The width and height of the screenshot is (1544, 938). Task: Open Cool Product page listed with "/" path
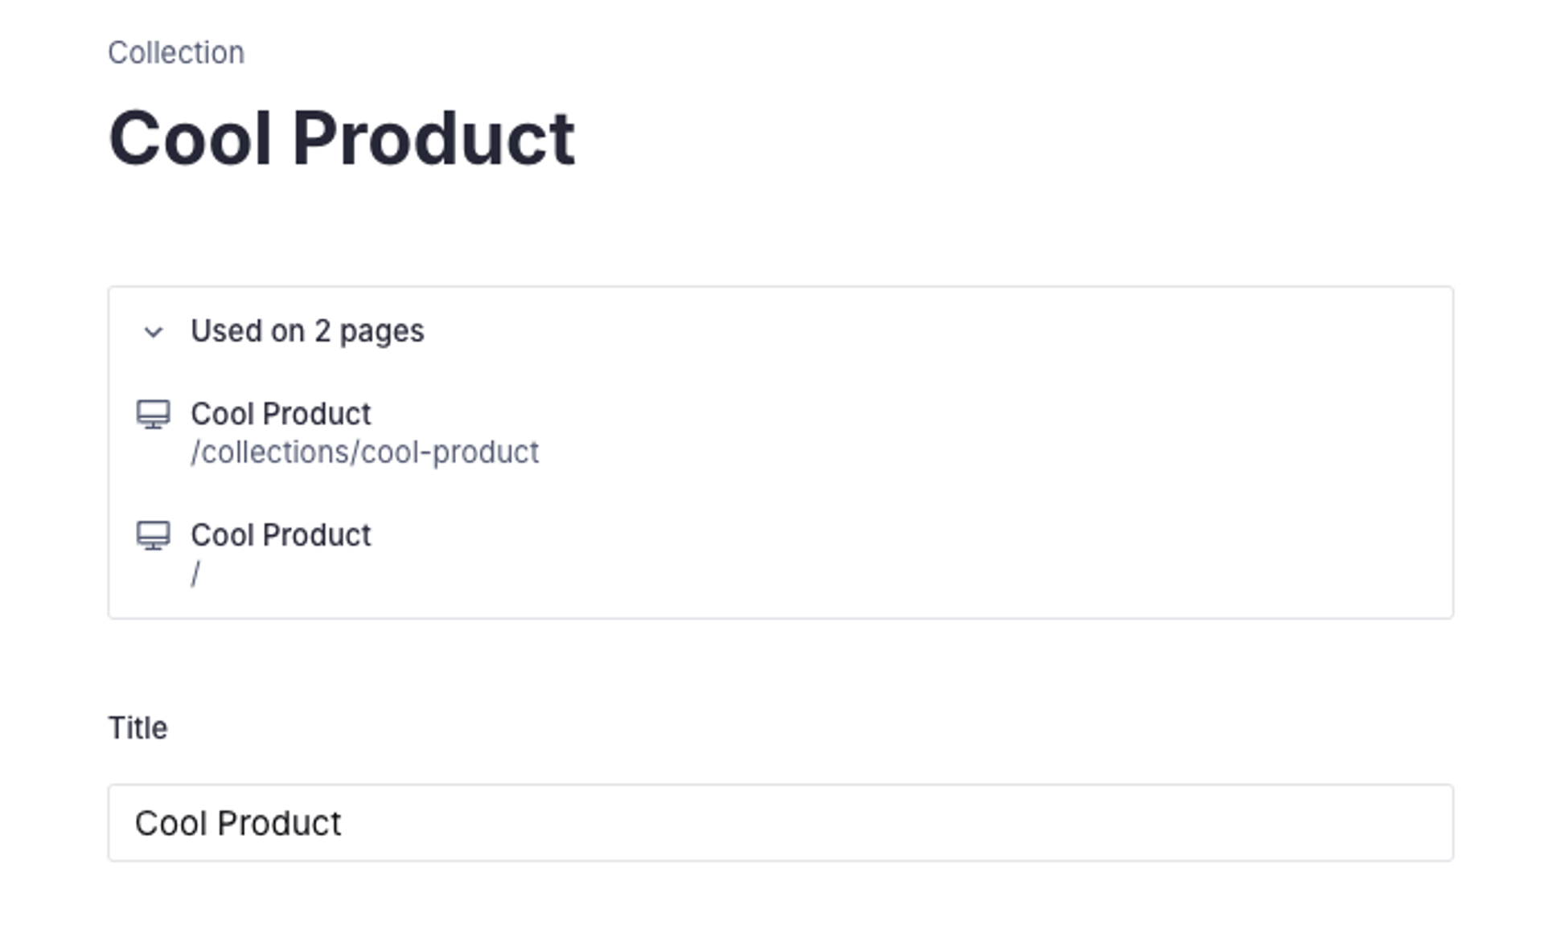click(x=281, y=535)
